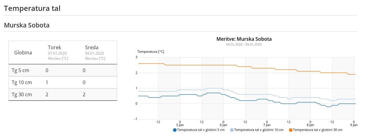
Task: Click the 'Murska Sobota' section heading
Action: pos(27,25)
